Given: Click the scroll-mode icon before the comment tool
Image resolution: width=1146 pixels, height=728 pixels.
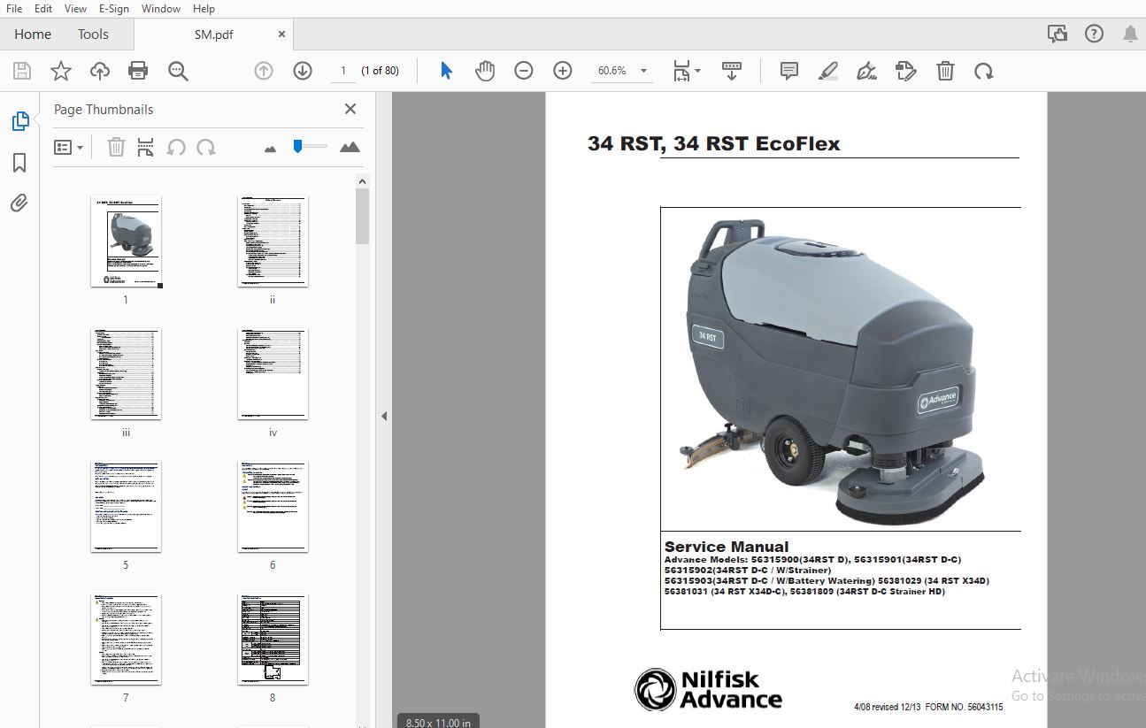Looking at the screenshot, I should coord(732,71).
